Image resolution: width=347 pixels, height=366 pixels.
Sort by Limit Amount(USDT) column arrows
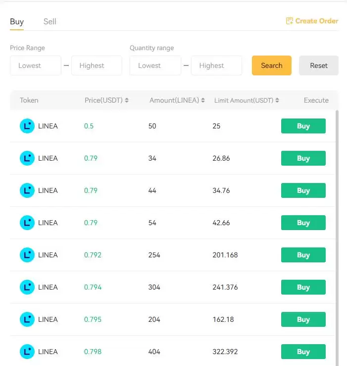point(277,100)
